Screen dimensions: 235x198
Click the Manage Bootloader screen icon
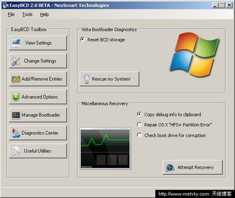(x=16, y=115)
